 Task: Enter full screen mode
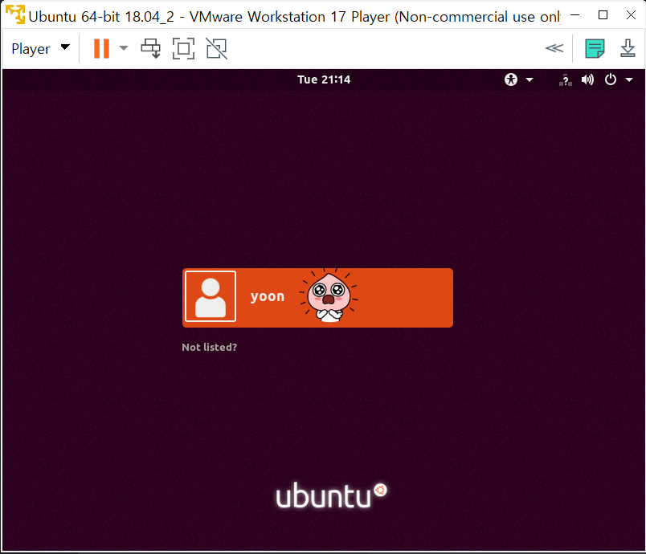(183, 48)
